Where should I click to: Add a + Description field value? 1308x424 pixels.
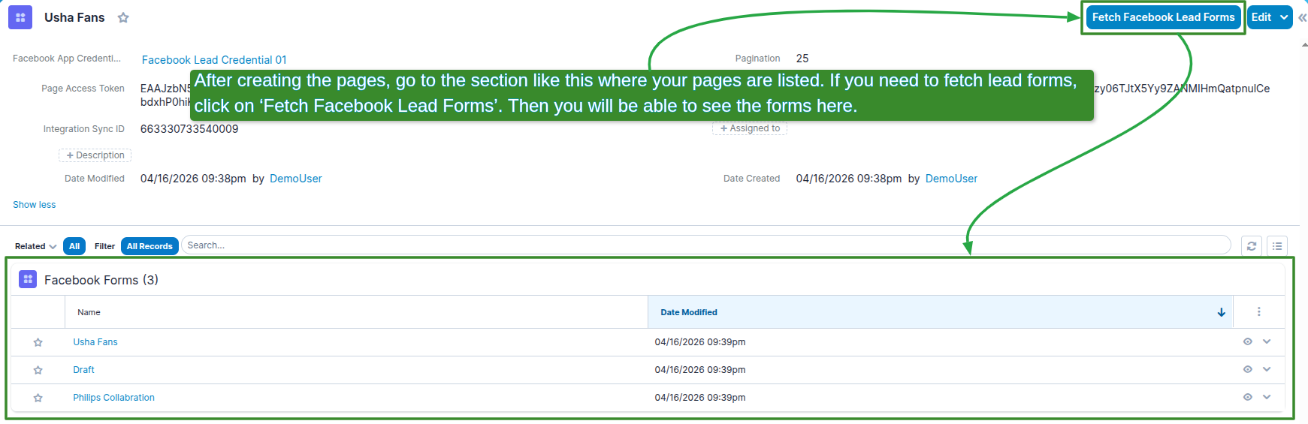point(95,155)
